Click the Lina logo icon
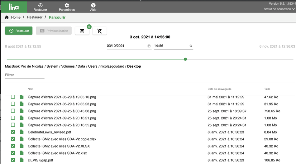 pos(13,7)
